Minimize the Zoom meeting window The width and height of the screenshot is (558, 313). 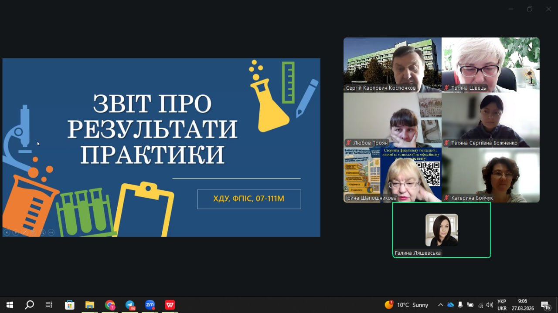click(x=511, y=9)
